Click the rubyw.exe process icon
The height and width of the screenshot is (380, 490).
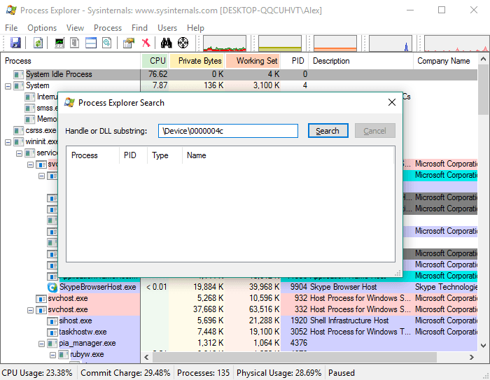[x=64, y=355]
